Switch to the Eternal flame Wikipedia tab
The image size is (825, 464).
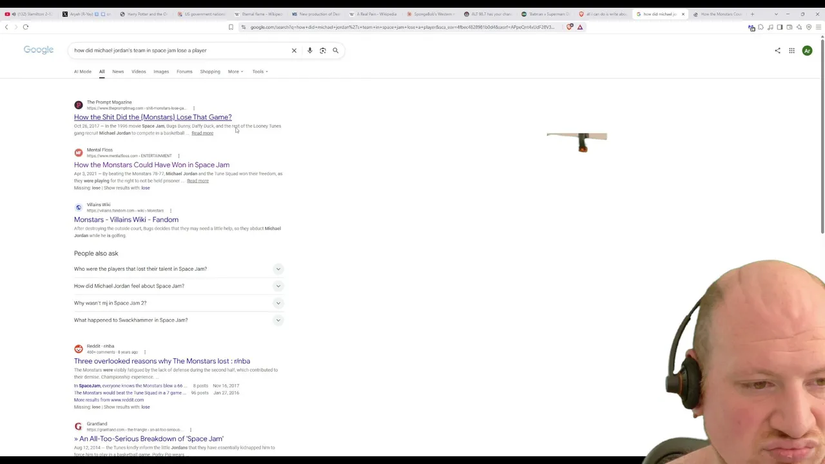click(258, 14)
